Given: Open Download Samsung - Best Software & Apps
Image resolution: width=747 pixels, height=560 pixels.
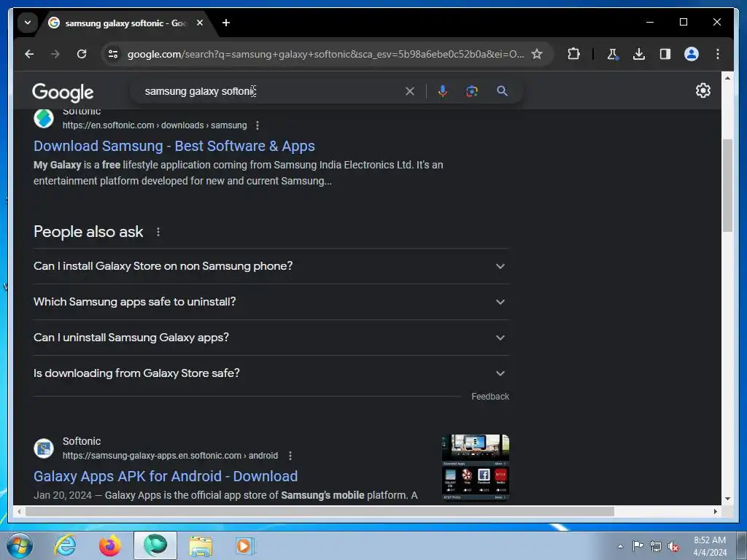Looking at the screenshot, I should click(x=174, y=146).
